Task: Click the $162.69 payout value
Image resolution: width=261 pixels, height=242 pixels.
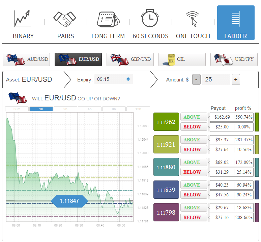Action: click(222, 117)
